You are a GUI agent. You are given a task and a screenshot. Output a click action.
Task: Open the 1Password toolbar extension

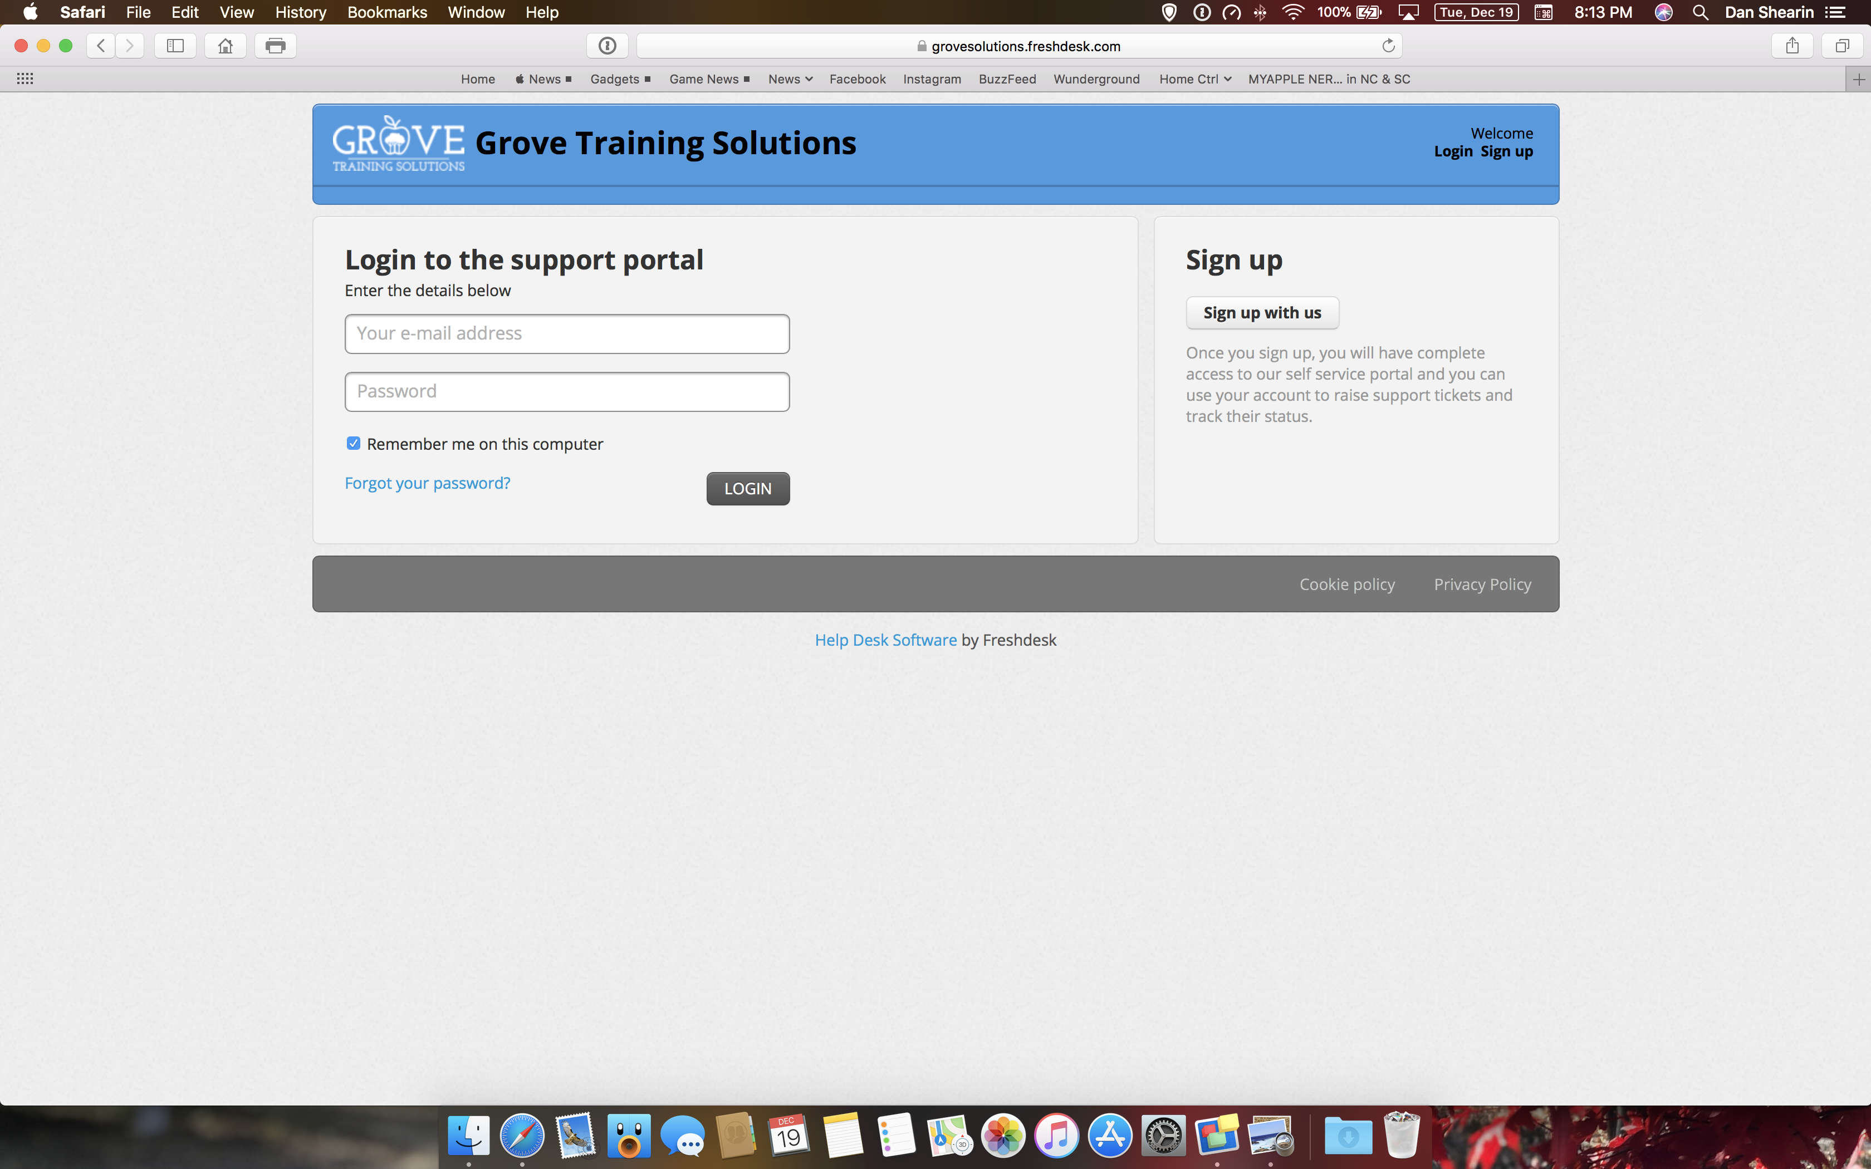[x=608, y=46]
